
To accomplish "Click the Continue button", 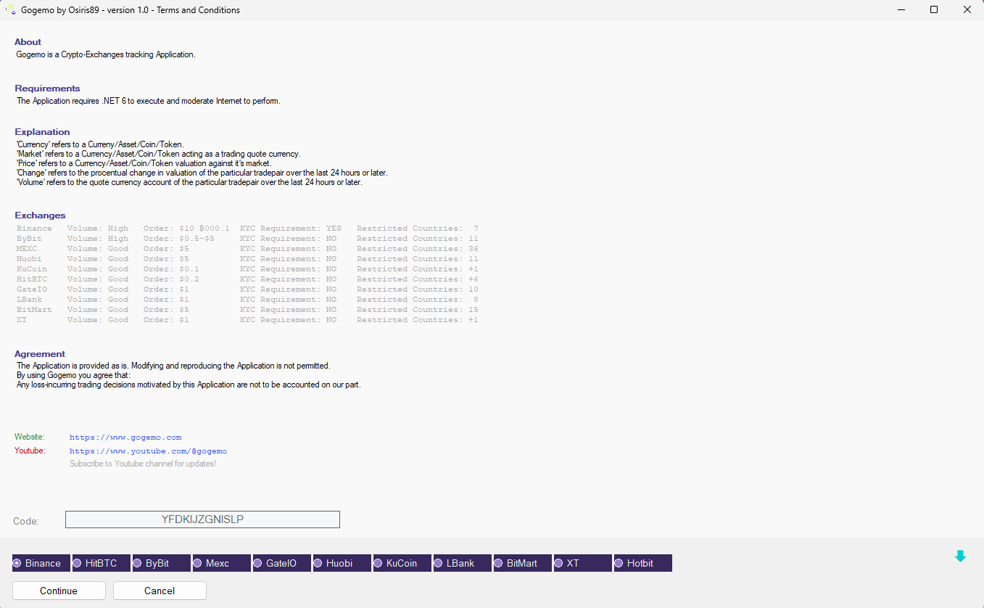I will pos(59,591).
